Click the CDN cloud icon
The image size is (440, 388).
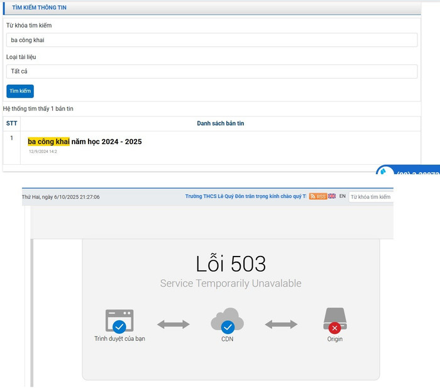tap(227, 321)
